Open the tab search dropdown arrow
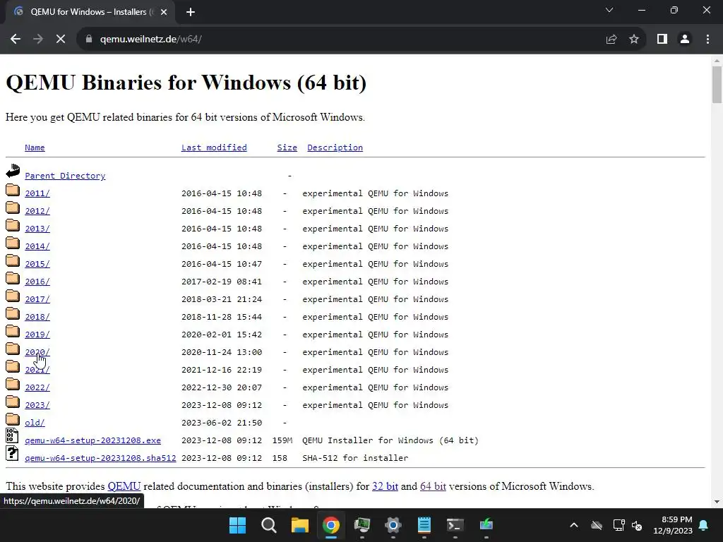This screenshot has height=542, width=723. click(609, 10)
